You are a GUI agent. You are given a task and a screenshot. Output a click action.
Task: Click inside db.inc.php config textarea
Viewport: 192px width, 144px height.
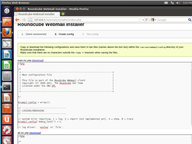(x=105, y=139)
